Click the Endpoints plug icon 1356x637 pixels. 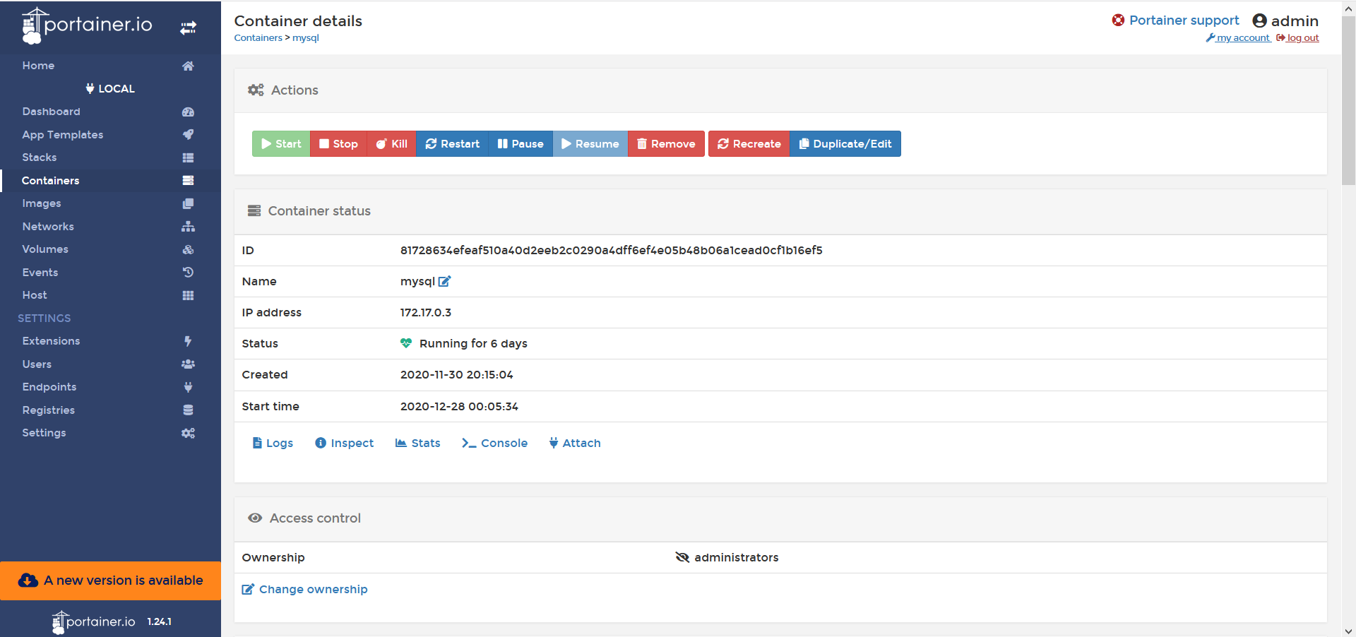(x=188, y=387)
